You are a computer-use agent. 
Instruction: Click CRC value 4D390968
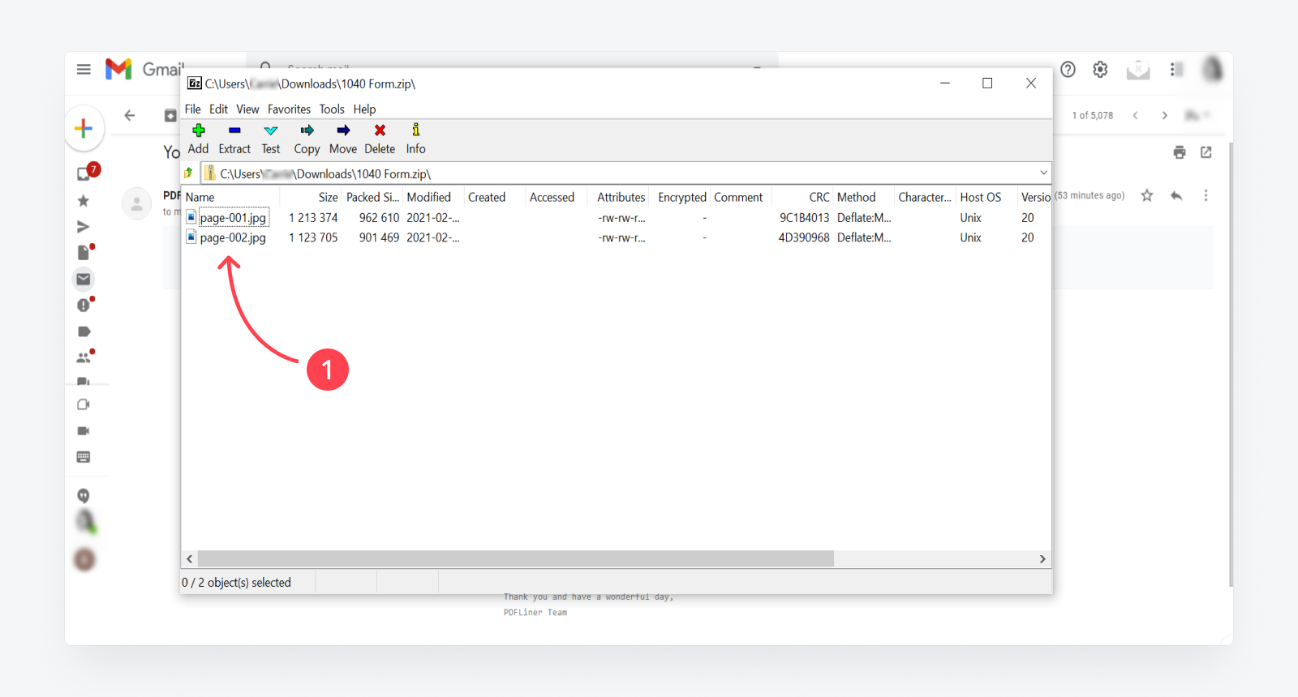[x=804, y=237]
